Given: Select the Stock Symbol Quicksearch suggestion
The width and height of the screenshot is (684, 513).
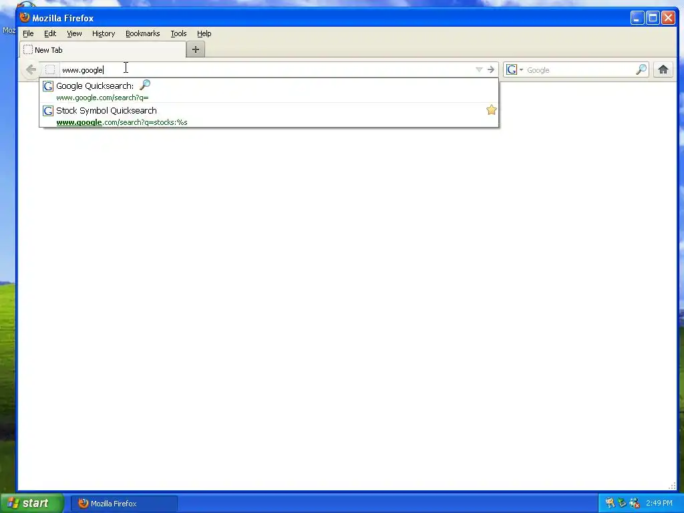Looking at the screenshot, I should [269, 115].
